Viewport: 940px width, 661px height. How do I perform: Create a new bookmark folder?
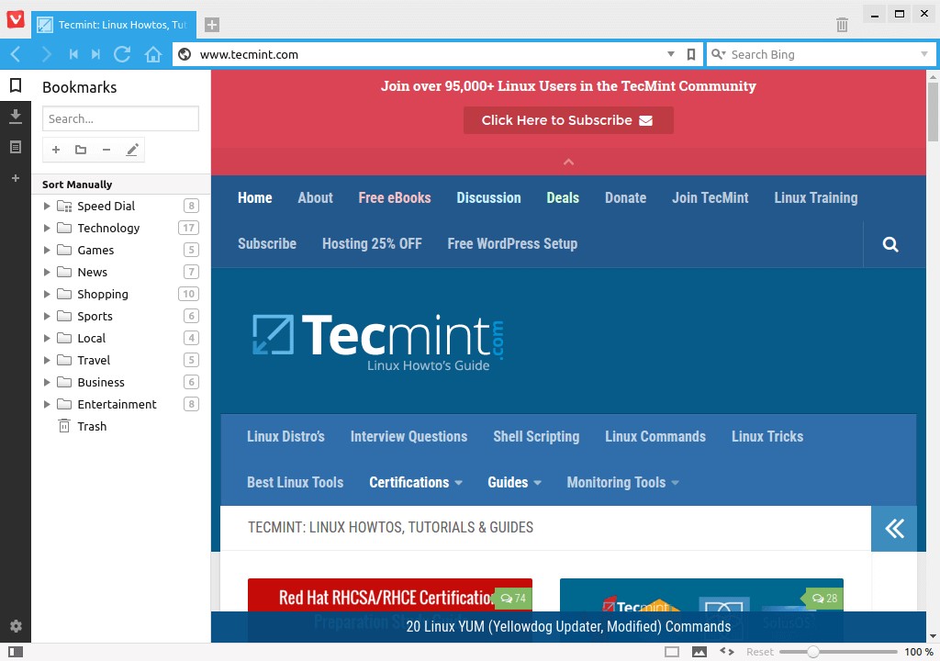[81, 150]
